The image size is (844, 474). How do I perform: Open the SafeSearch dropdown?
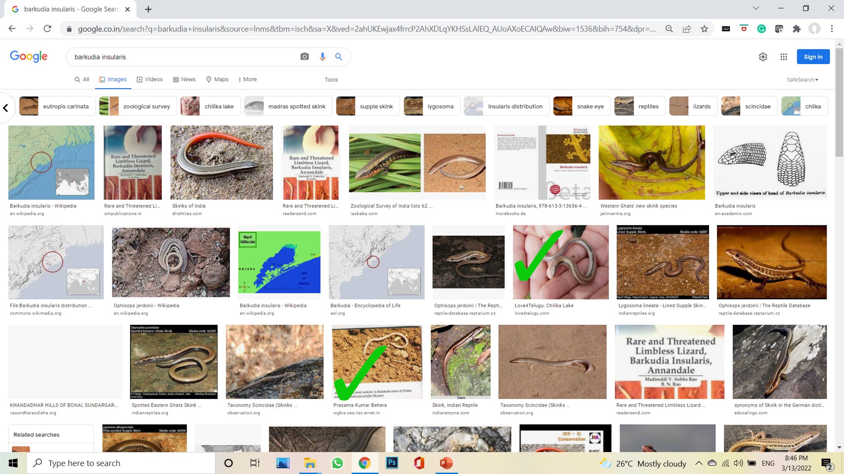(x=802, y=80)
